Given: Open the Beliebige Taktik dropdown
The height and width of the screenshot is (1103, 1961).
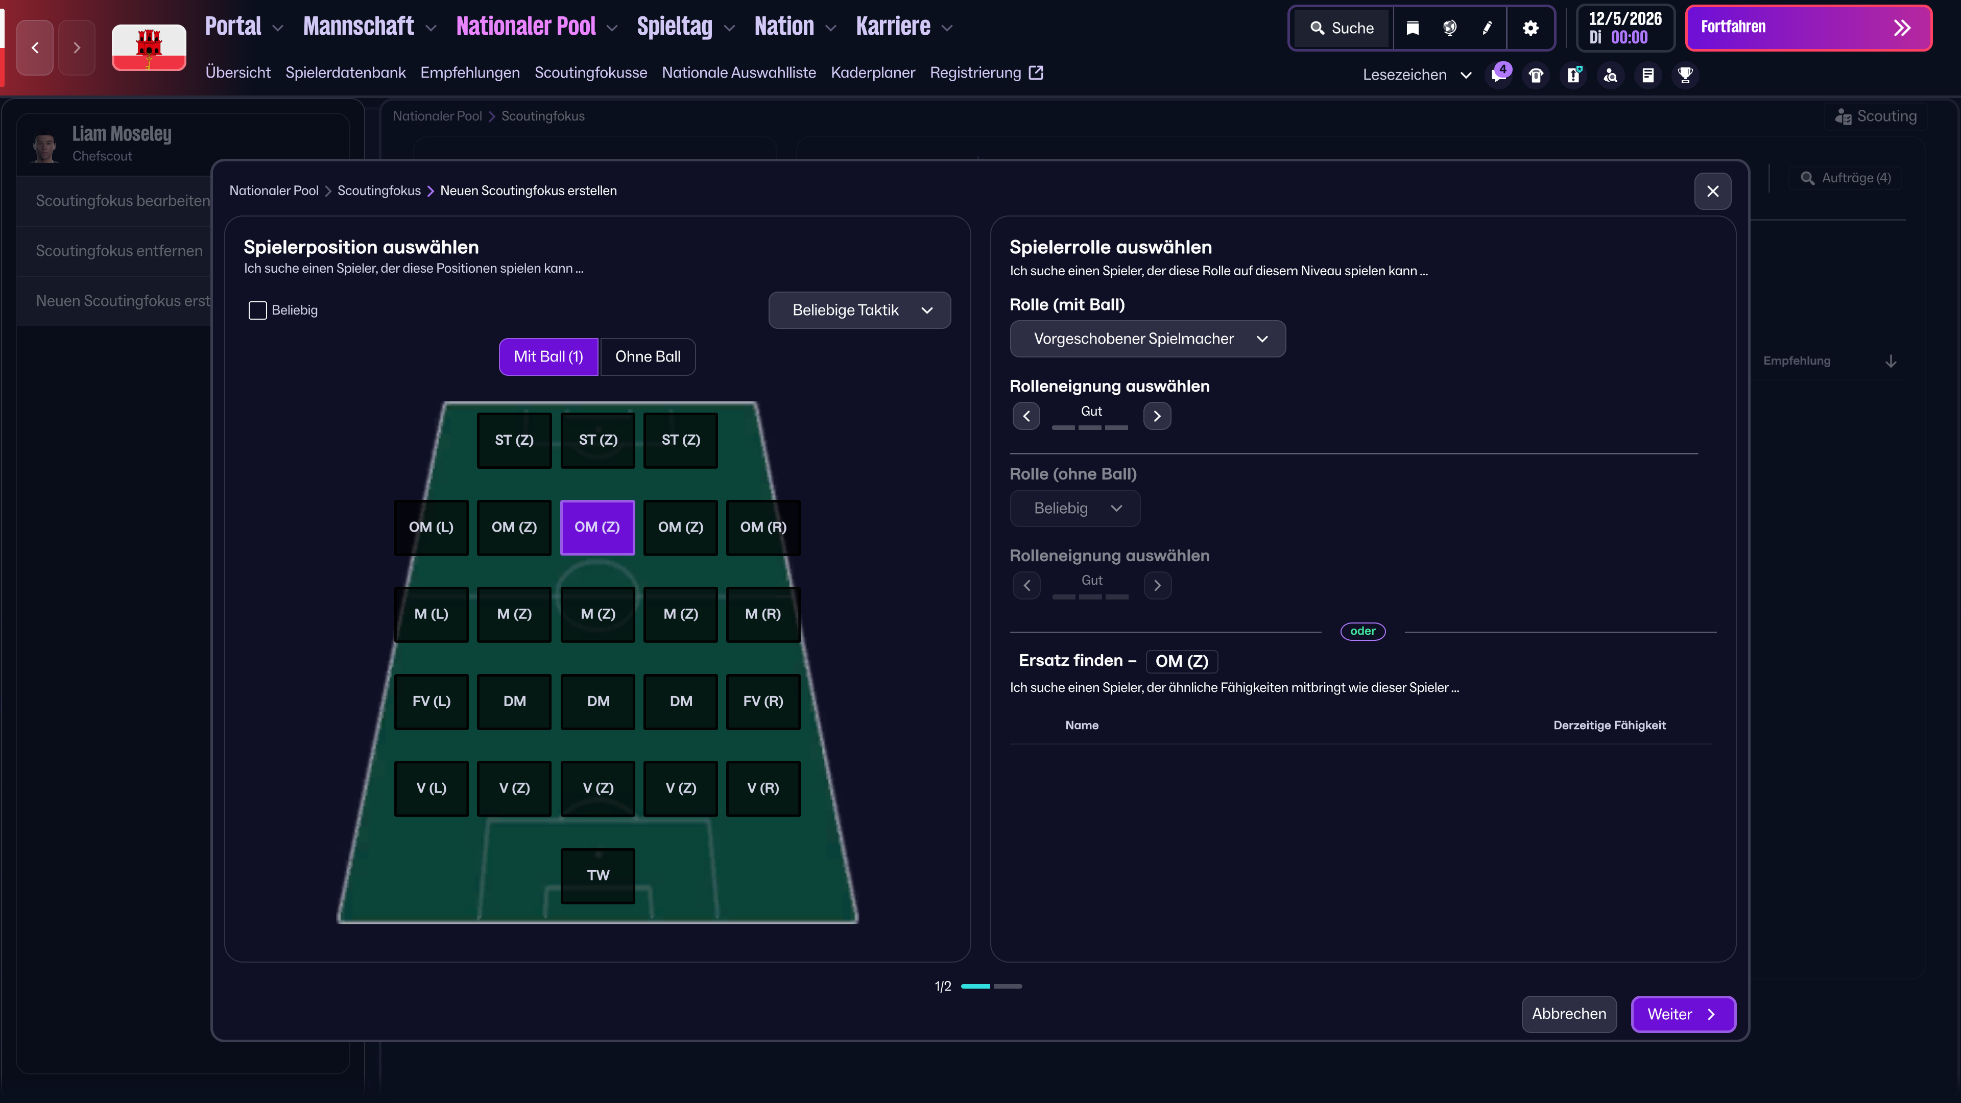Looking at the screenshot, I should [x=859, y=310].
